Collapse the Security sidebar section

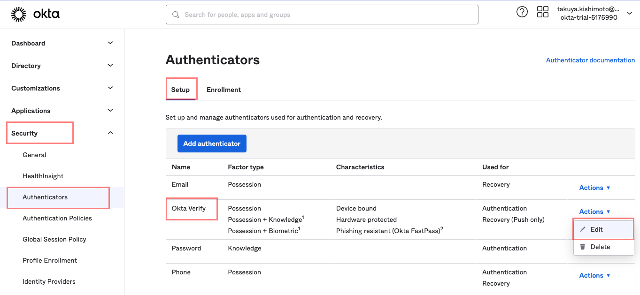(x=110, y=133)
